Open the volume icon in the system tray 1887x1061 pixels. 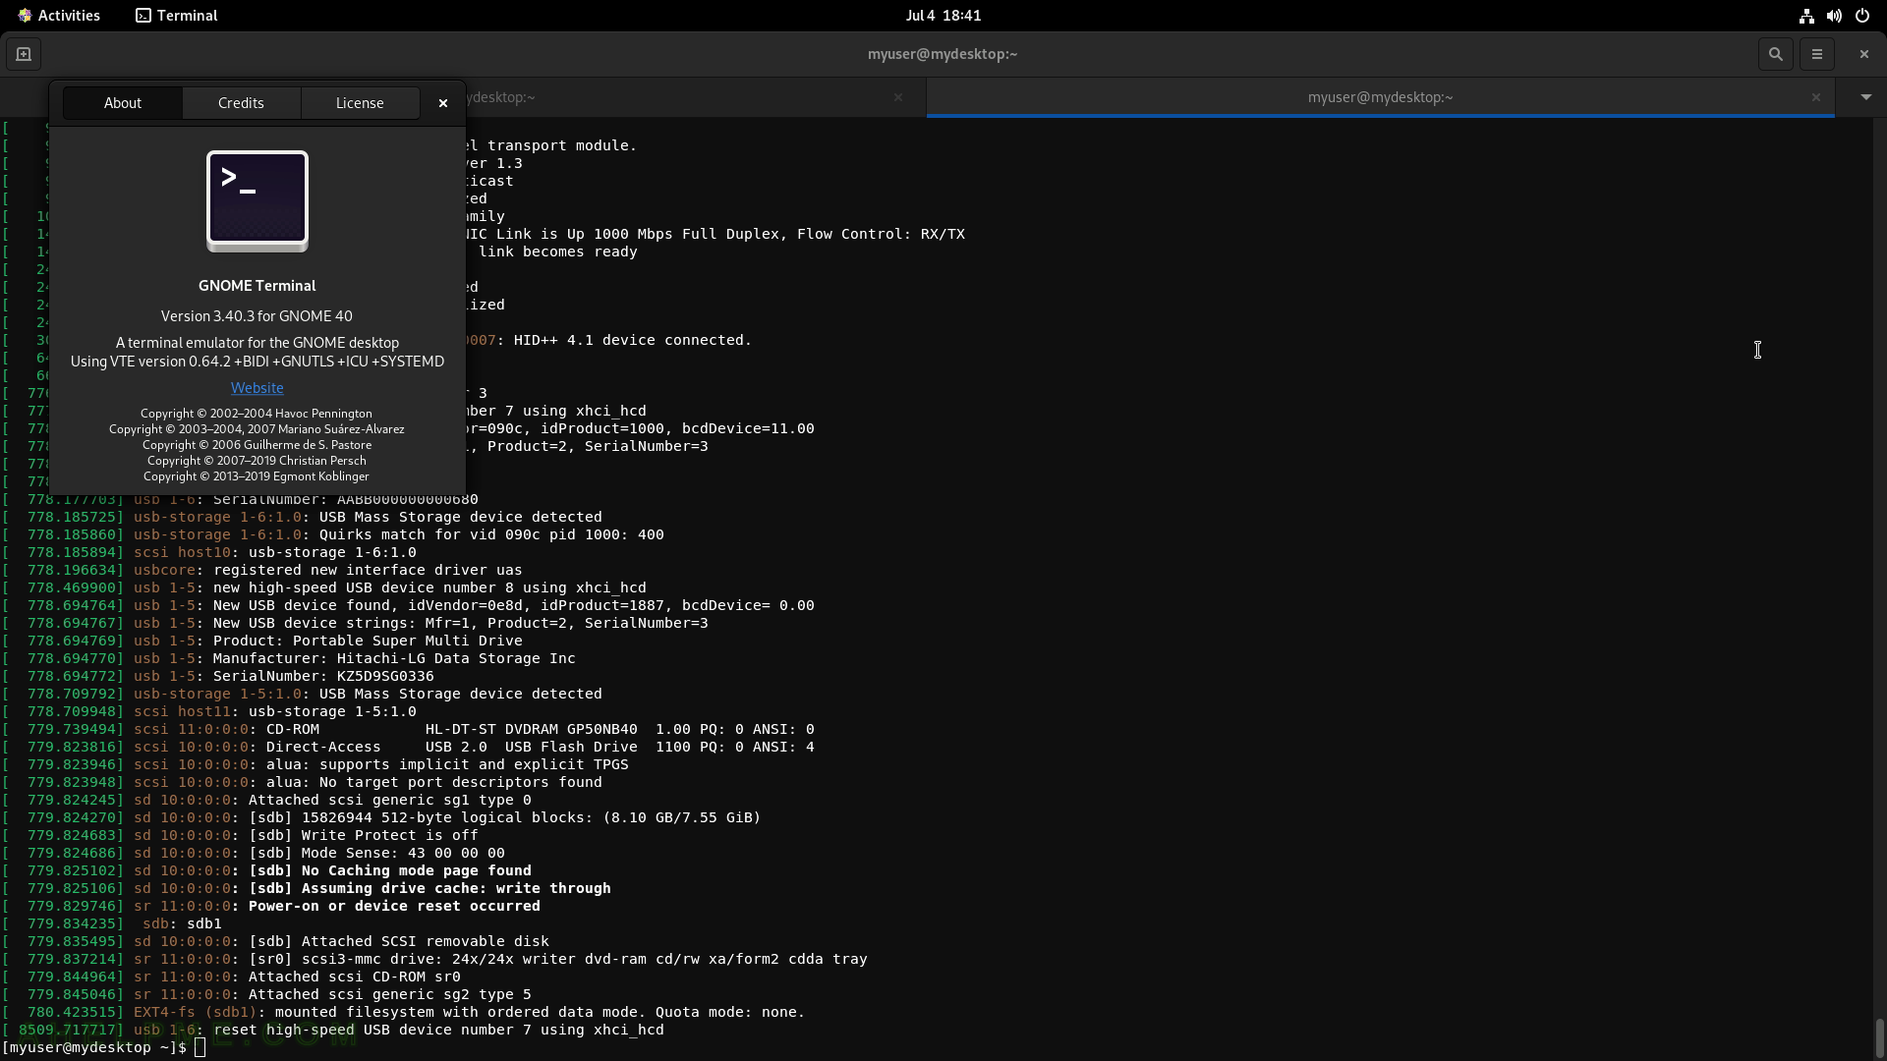point(1834,16)
